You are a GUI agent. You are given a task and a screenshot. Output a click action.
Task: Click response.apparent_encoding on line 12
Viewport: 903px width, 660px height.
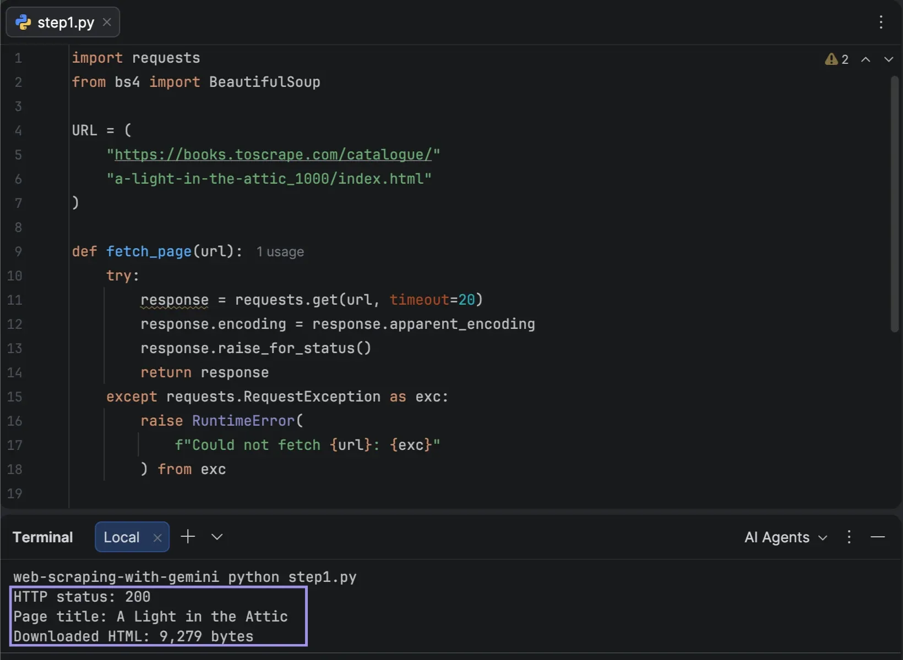[423, 324]
